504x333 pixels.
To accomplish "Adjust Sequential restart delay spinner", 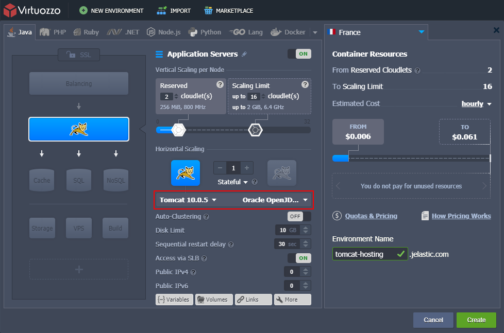I will click(306, 244).
